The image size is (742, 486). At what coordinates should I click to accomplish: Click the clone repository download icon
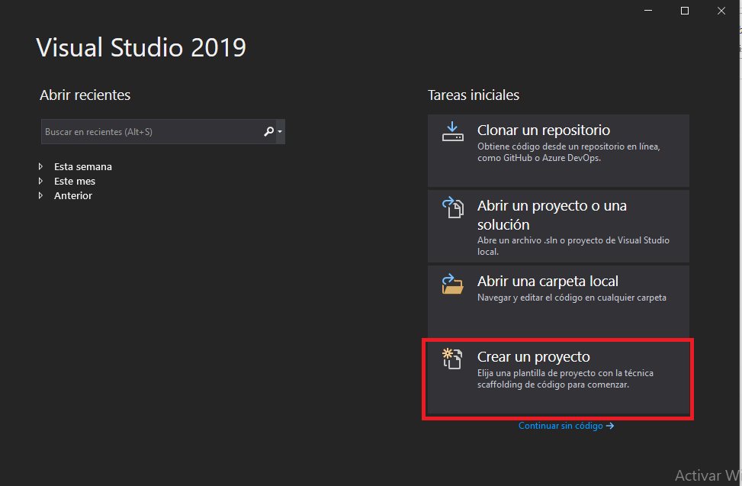(x=452, y=131)
